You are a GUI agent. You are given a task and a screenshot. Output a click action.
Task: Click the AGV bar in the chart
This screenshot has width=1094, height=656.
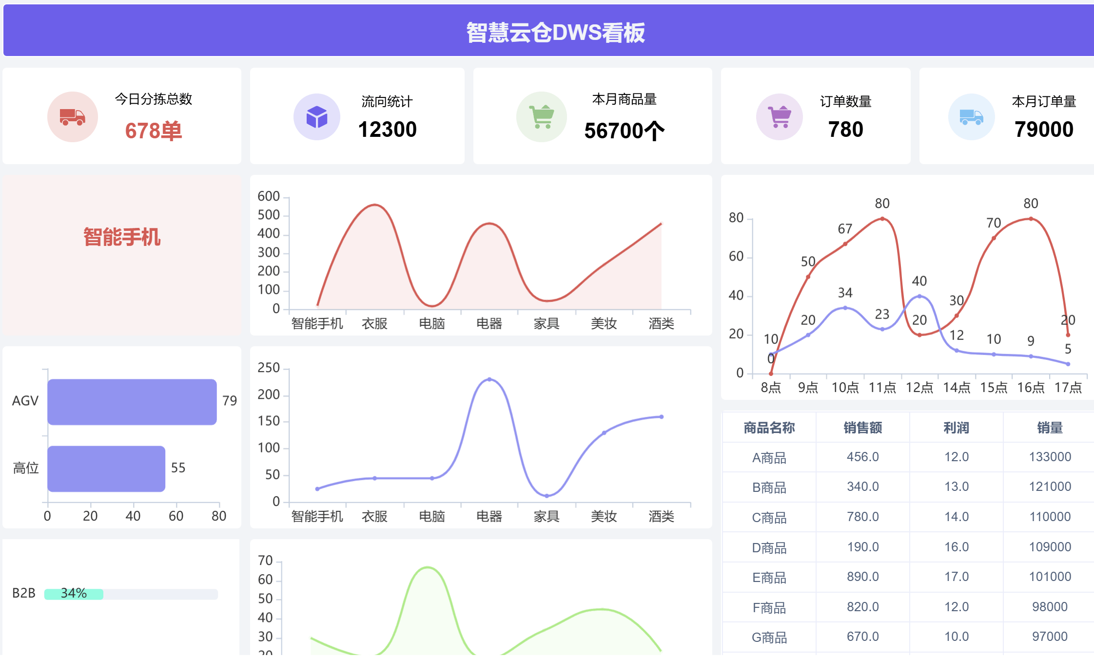[x=132, y=402]
